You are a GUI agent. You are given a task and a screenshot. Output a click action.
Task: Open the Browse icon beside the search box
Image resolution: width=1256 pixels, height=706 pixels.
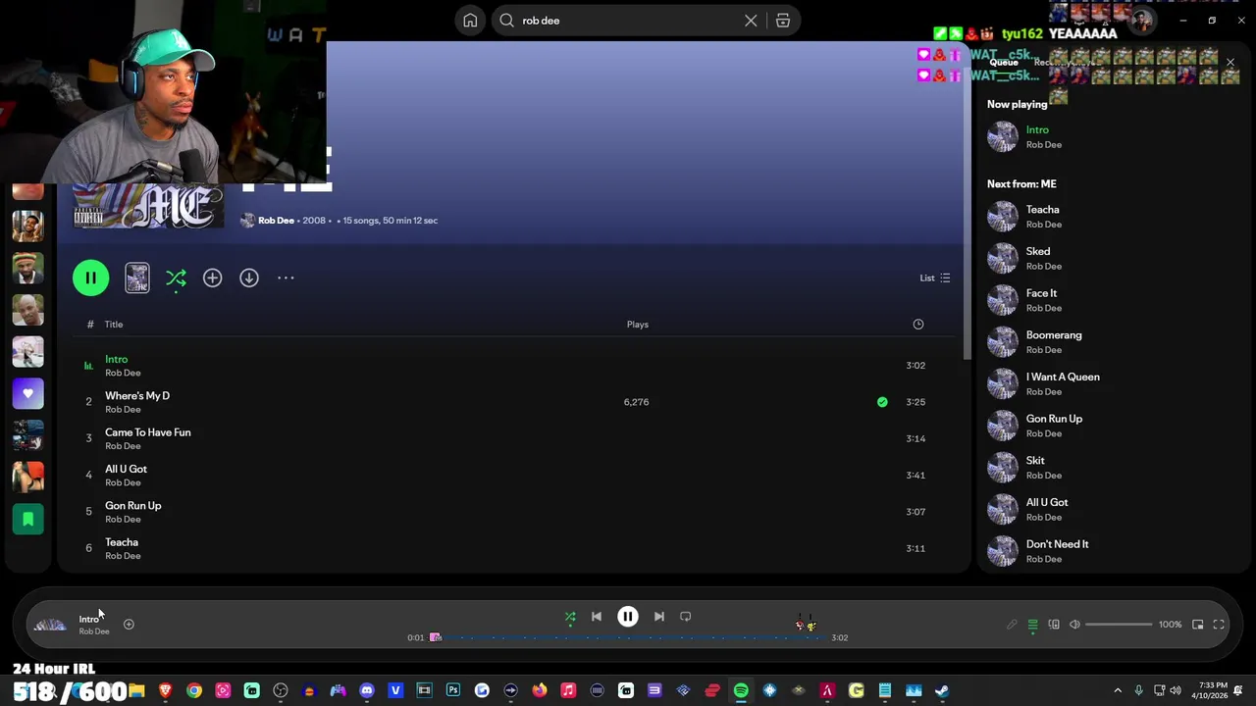(x=783, y=21)
